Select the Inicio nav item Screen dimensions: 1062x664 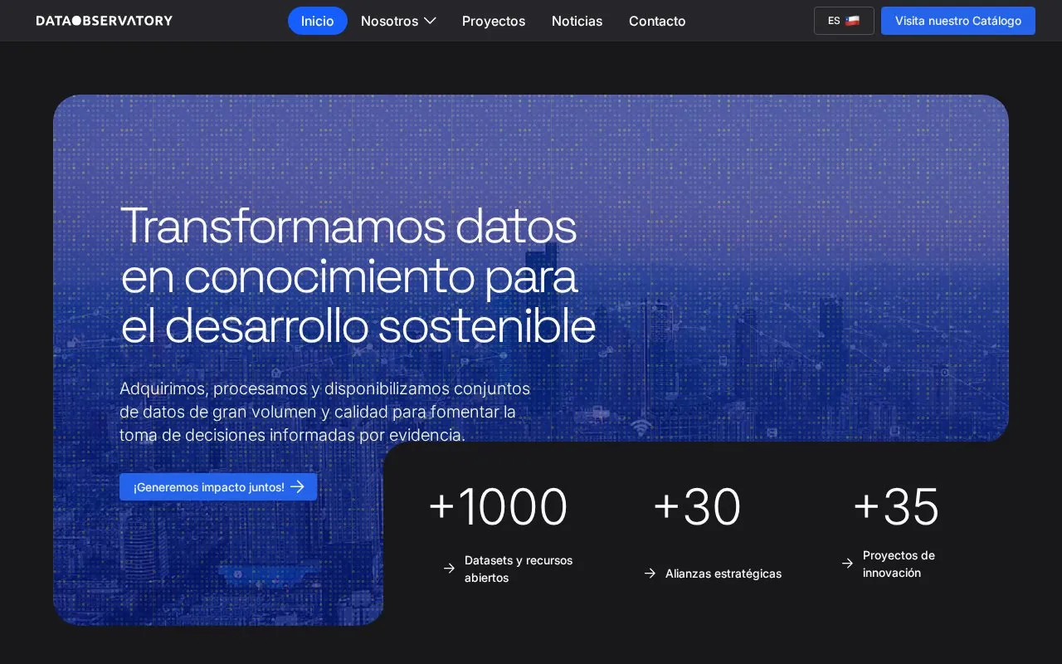(x=318, y=21)
